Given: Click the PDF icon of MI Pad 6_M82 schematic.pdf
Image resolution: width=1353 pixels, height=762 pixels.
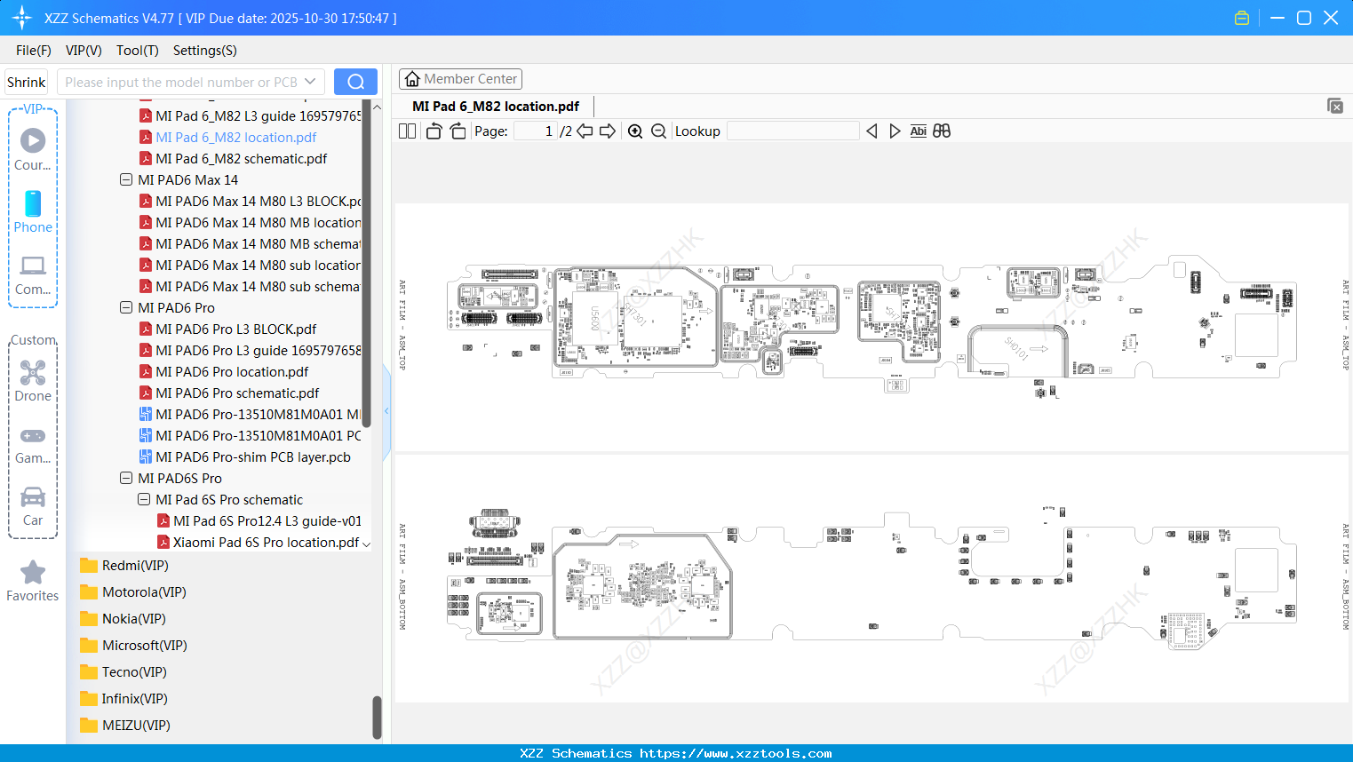Looking at the screenshot, I should tap(146, 159).
